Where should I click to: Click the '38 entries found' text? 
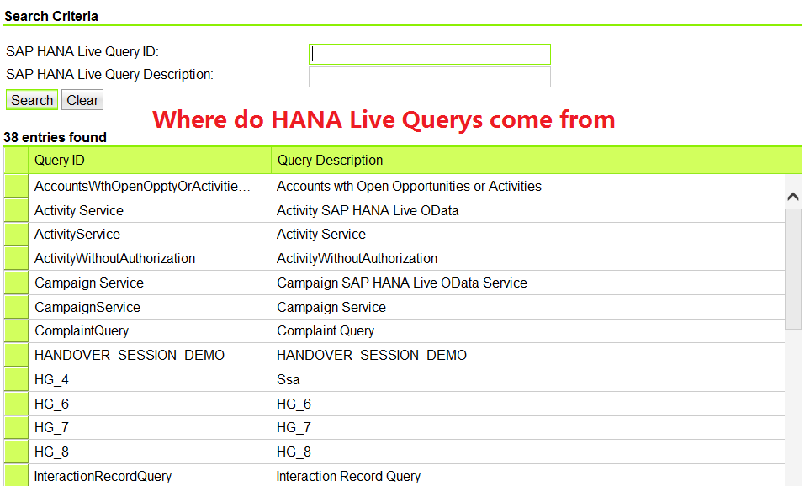(x=55, y=137)
